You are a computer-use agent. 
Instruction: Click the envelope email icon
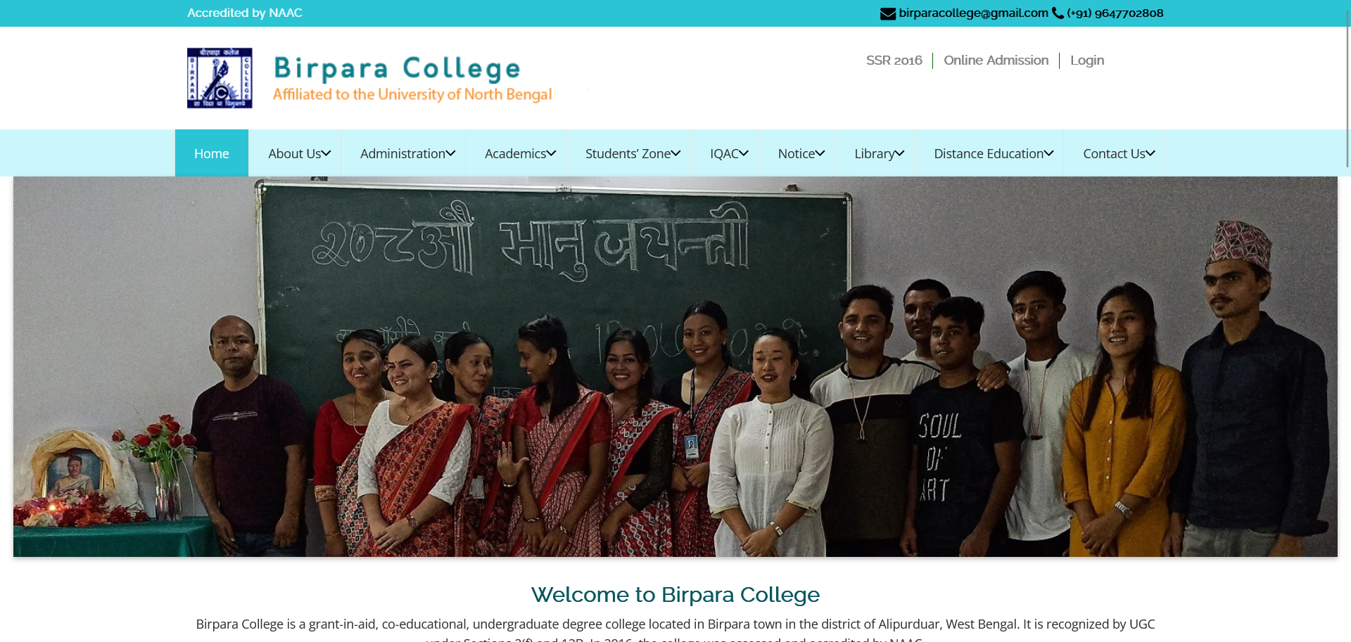pos(888,13)
